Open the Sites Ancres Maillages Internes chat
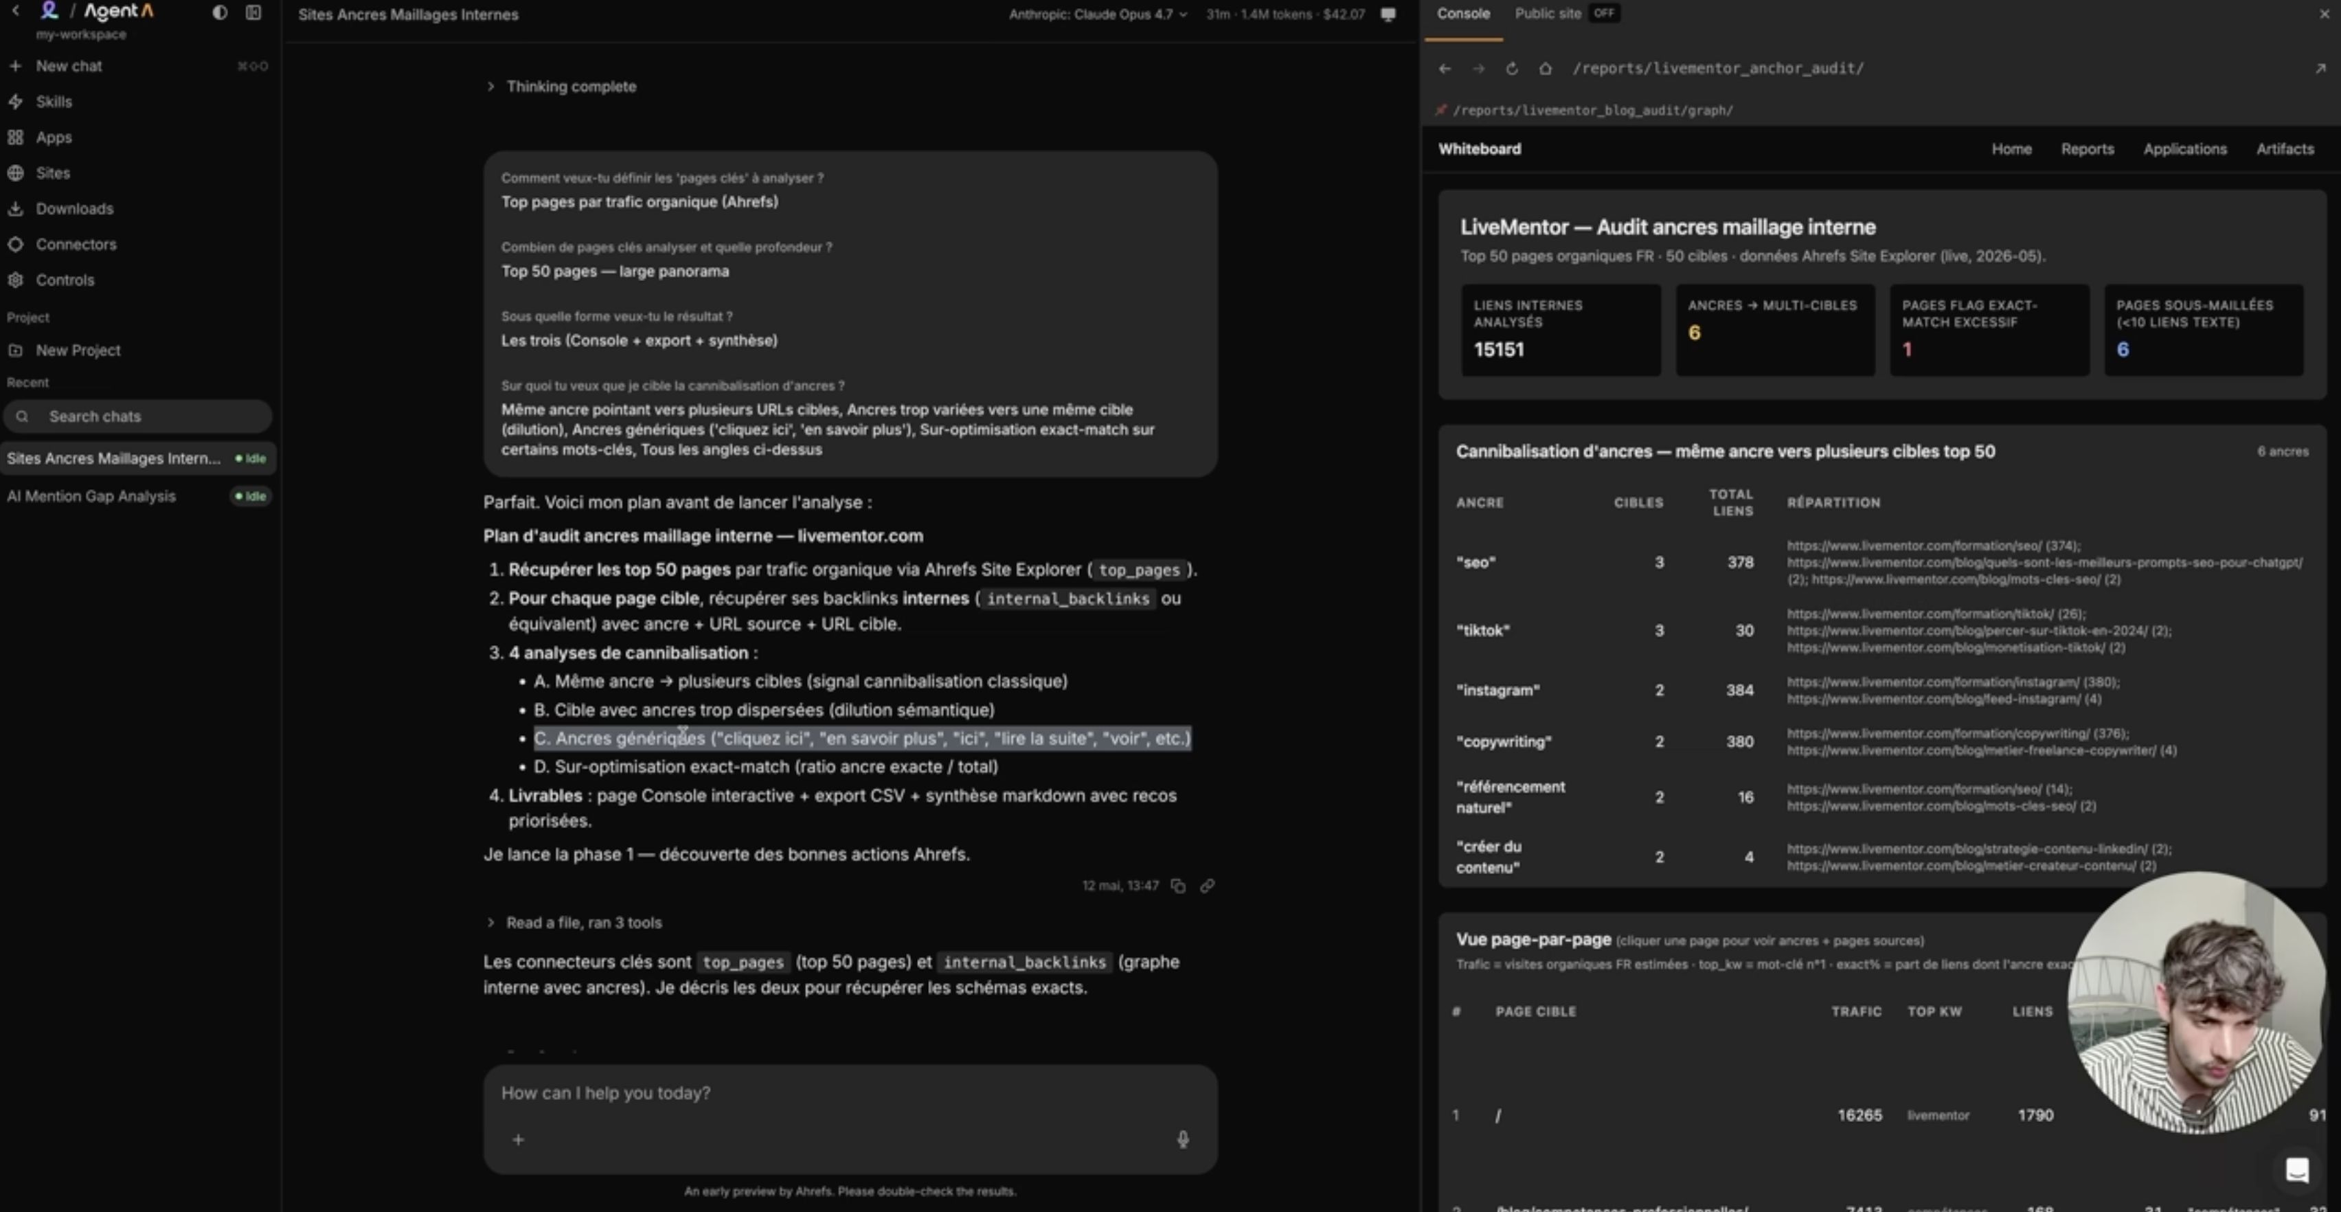This screenshot has width=2341, height=1212. [x=138, y=458]
